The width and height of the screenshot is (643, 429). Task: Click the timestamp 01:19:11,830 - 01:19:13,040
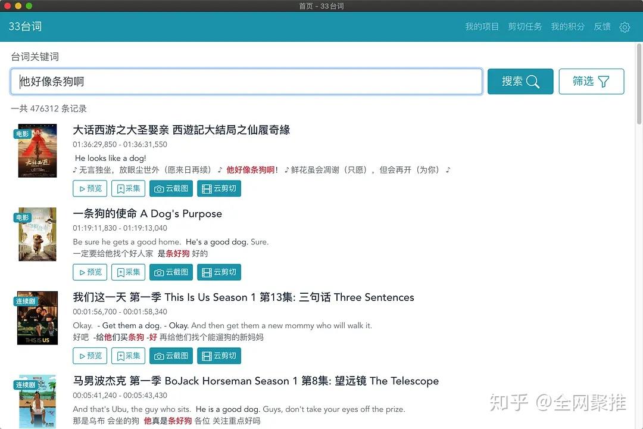pyautogui.click(x=120, y=228)
